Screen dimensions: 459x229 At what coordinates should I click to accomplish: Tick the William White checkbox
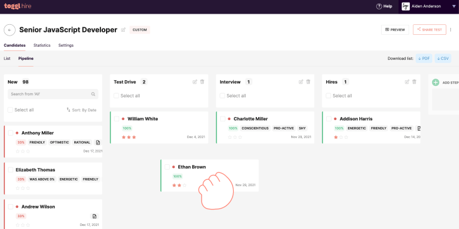click(117, 119)
